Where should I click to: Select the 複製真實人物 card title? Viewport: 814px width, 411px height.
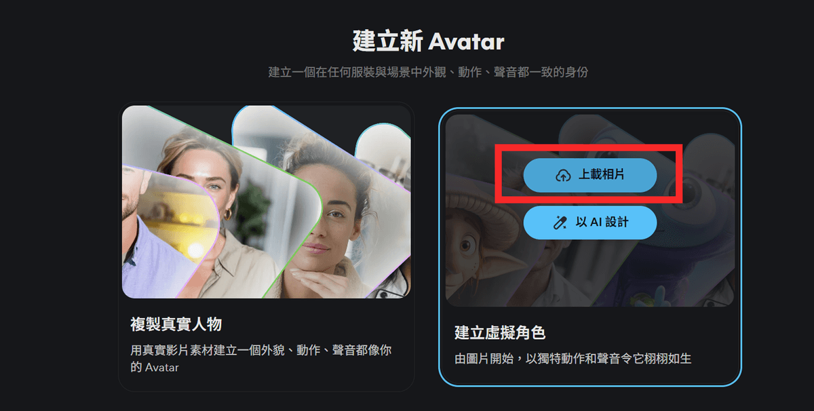point(176,324)
